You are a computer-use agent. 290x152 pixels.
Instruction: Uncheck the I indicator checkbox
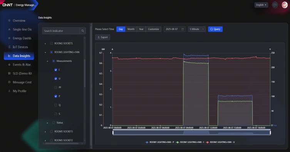pos(56,70)
